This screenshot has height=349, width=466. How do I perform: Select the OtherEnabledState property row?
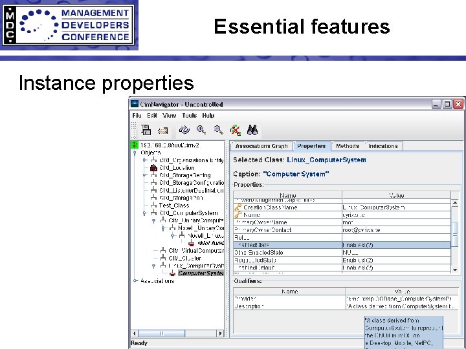(342, 253)
